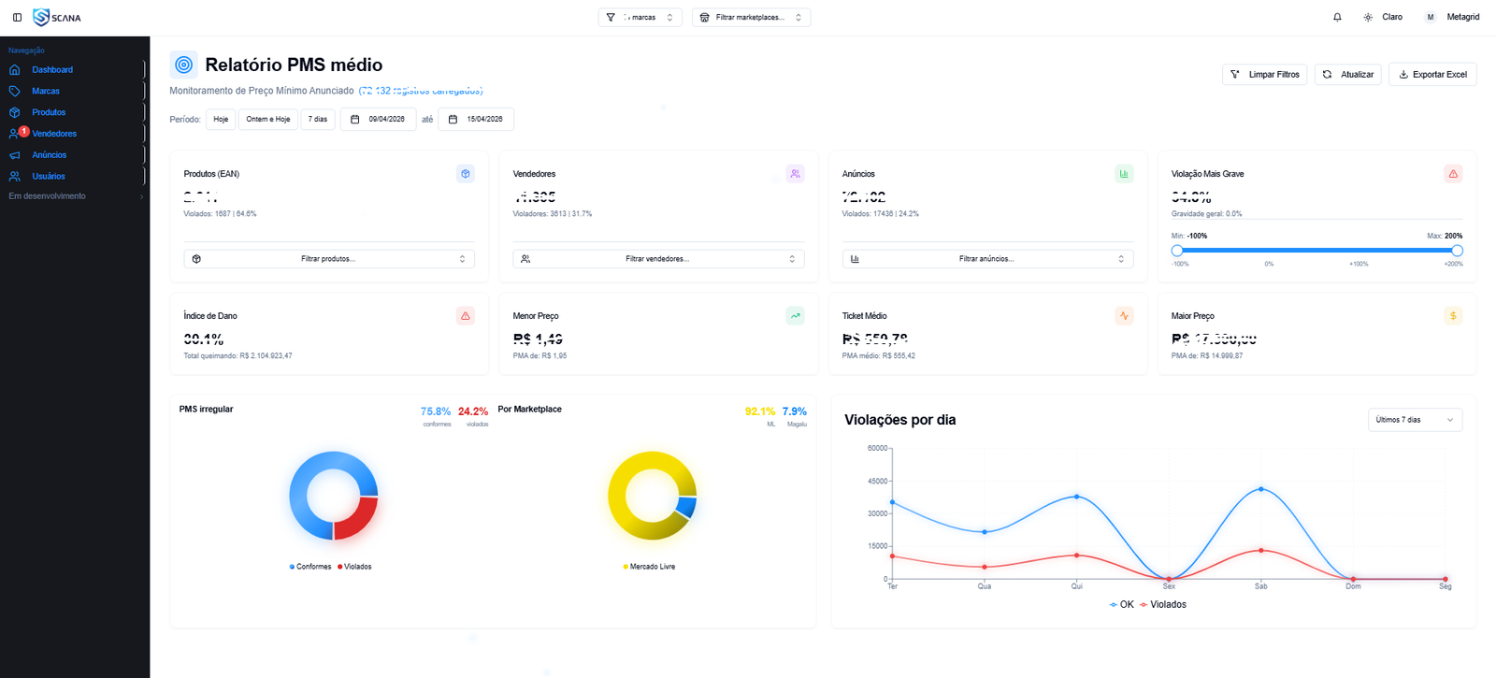Click the 24.2% violados value
Image resolution: width=1496 pixels, height=678 pixels.
473,411
